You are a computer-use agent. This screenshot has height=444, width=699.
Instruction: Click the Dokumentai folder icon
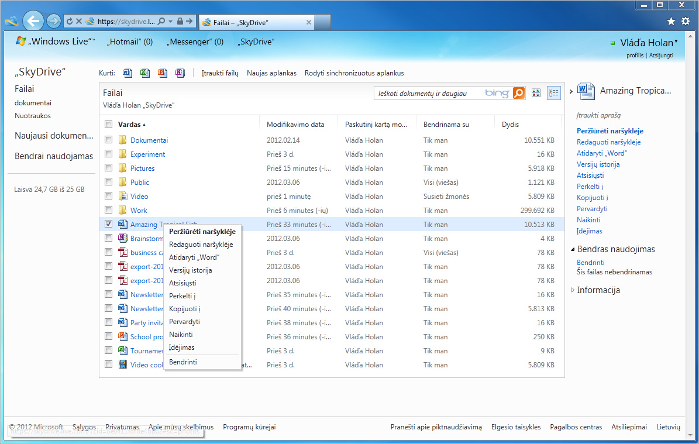[x=123, y=140]
